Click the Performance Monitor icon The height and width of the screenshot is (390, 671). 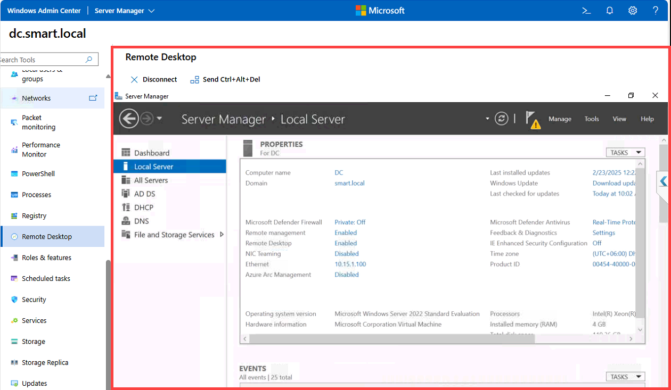[x=14, y=150]
